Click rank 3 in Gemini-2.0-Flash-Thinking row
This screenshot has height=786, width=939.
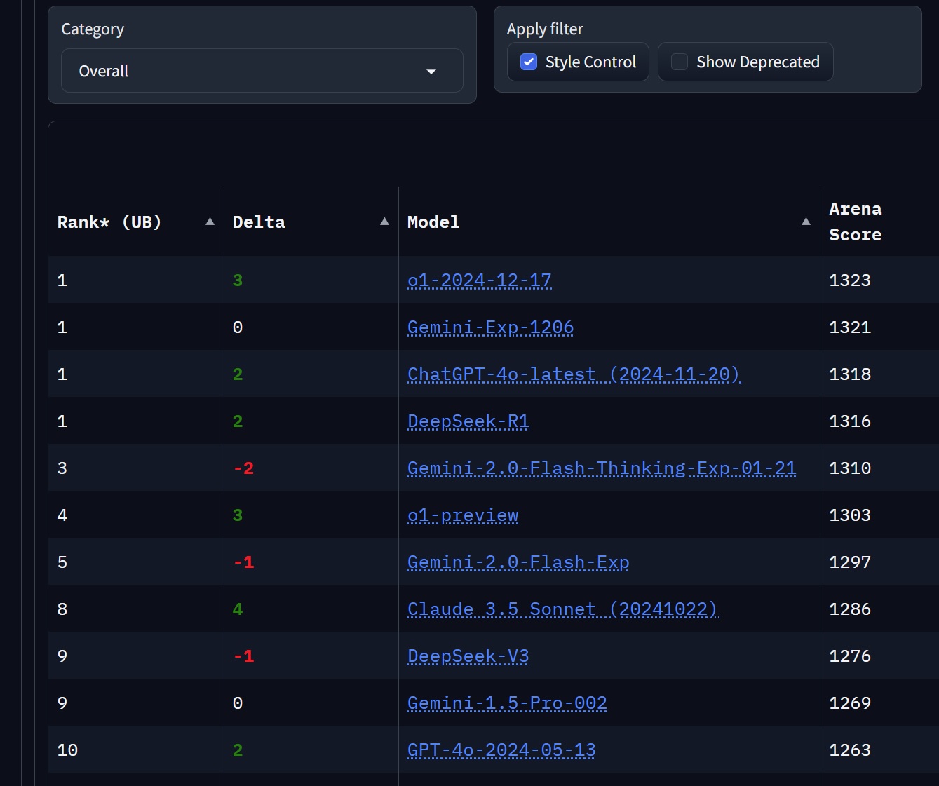click(62, 468)
